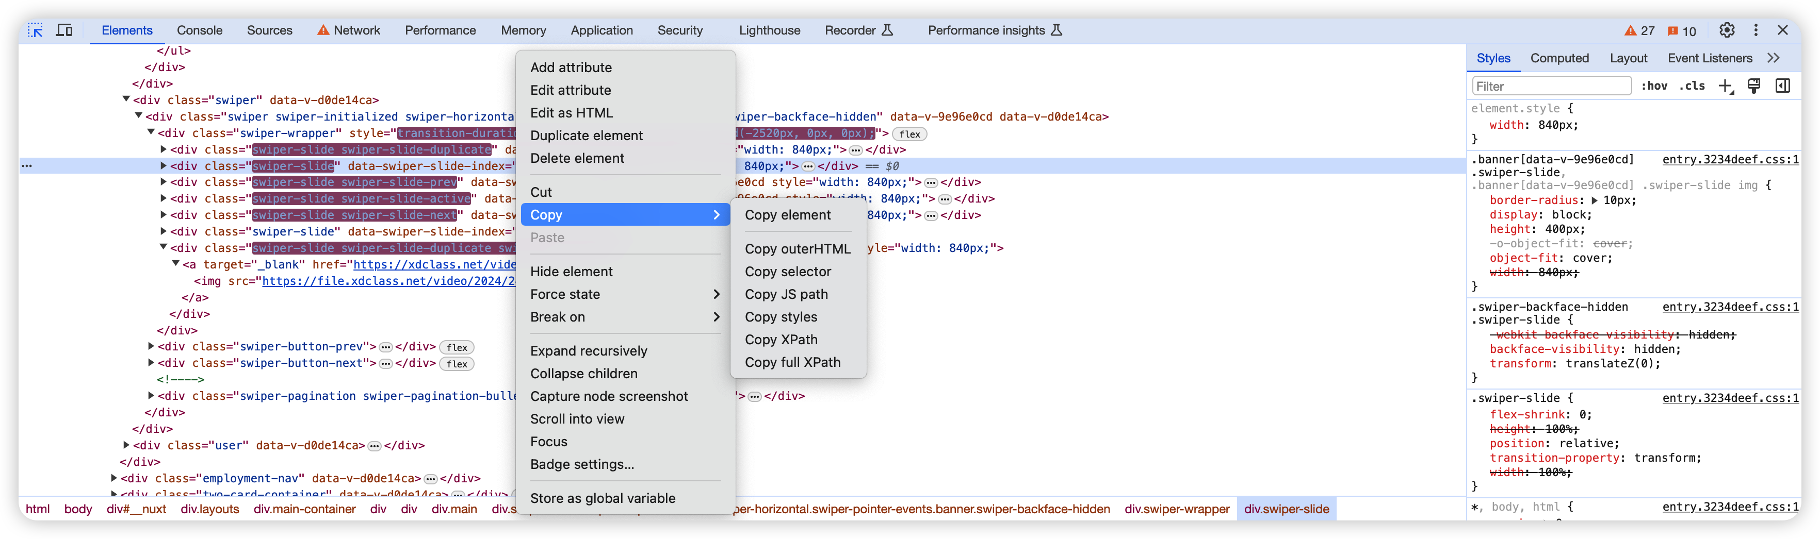Show more Styles pane tabs chevron
Image resolution: width=1820 pixels, height=539 pixels.
click(1774, 59)
